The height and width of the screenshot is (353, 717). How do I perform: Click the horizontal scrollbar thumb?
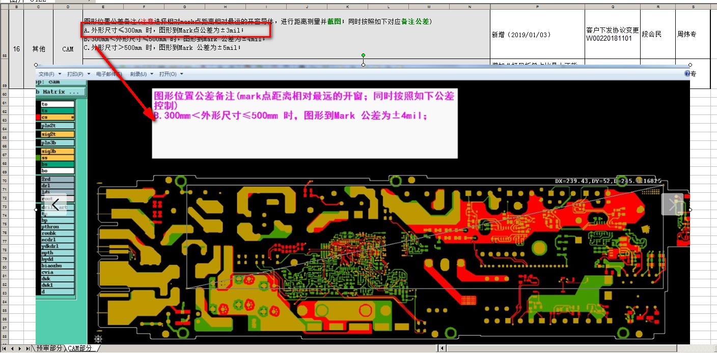tap(561, 348)
